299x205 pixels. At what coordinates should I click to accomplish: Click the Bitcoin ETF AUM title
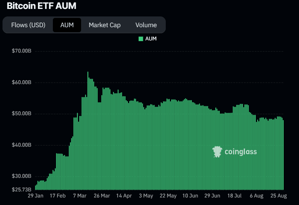pos(41,6)
